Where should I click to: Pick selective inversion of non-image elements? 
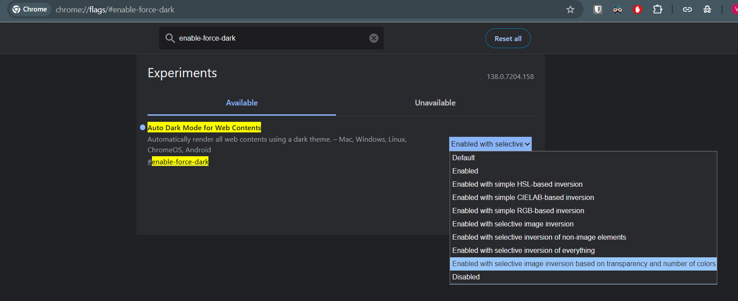(x=583, y=237)
